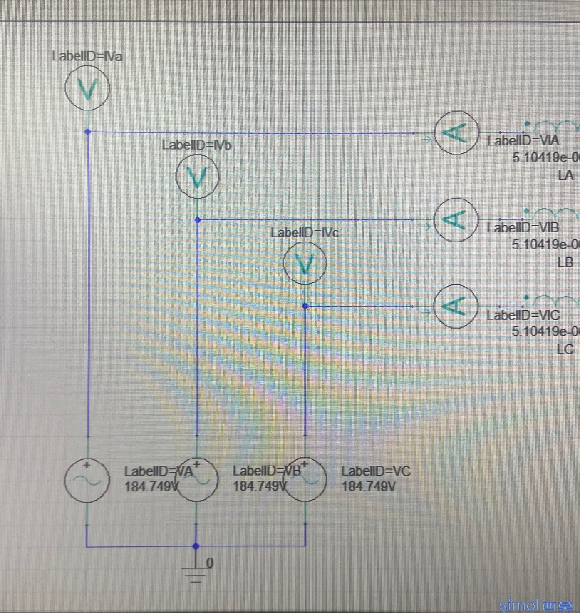Screen dimensions: 580x613
Task: Select the VIB ammeter symbol
Action: tap(456, 219)
